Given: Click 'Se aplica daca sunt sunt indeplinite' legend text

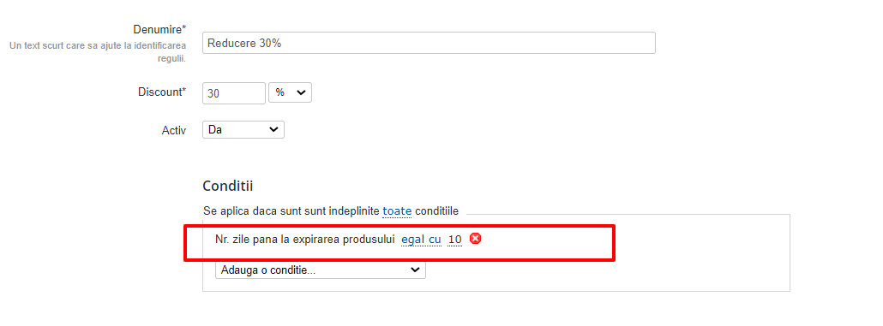Looking at the screenshot, I should coord(291,212).
